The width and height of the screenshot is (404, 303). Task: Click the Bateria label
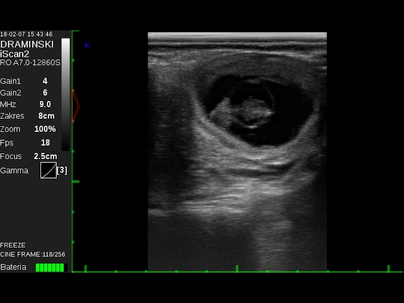coord(13,268)
